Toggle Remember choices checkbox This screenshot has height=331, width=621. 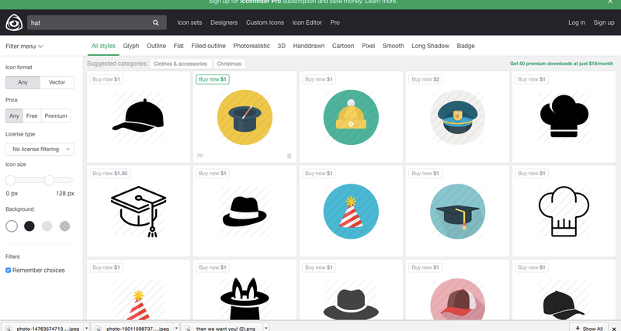9,270
